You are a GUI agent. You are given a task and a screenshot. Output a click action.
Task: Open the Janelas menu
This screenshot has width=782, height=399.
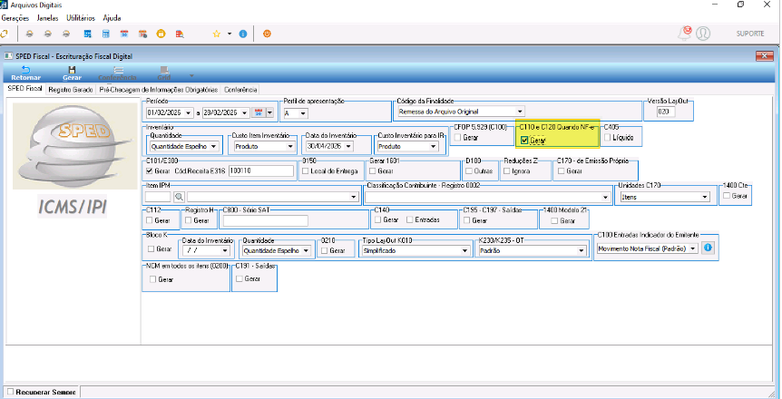[47, 18]
